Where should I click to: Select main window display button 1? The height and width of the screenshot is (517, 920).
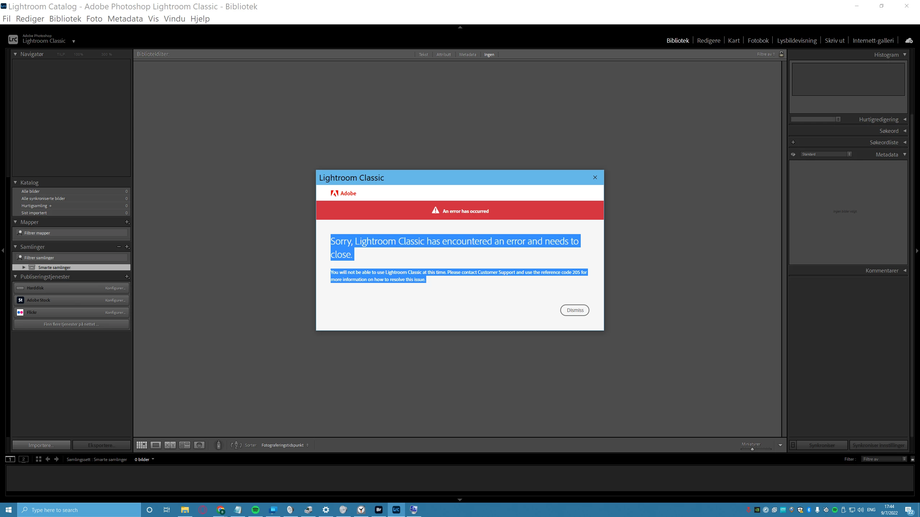pyautogui.click(x=10, y=459)
